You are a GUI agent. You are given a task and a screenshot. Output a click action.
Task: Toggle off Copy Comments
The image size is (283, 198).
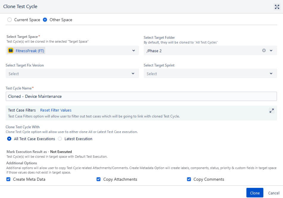point(189,179)
